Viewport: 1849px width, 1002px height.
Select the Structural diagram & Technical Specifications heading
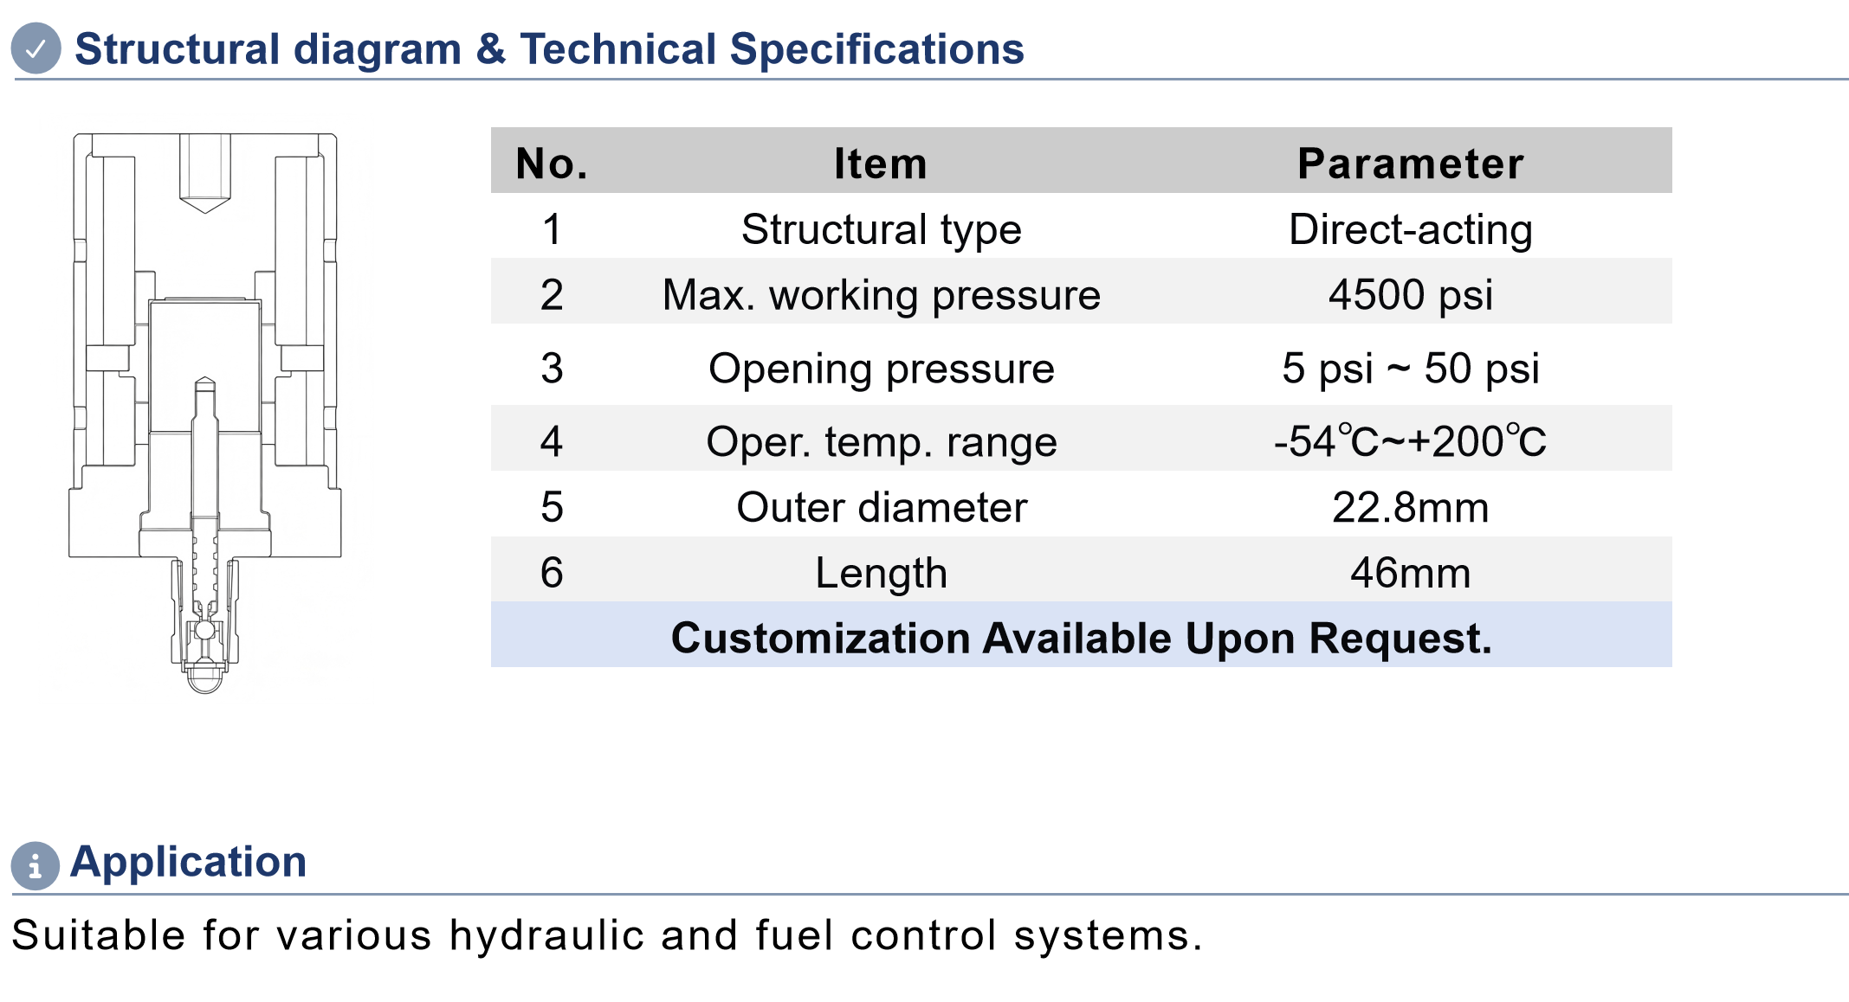pyautogui.click(x=549, y=48)
